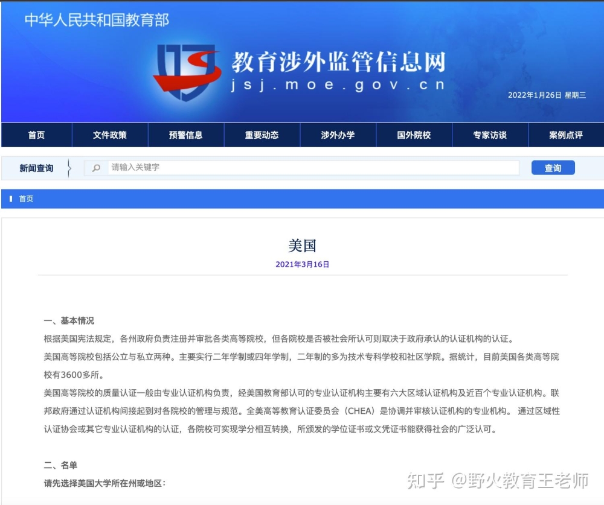This screenshot has height=505, width=604.
Task: Open the 首页 navigation menu item
Action: (x=37, y=135)
